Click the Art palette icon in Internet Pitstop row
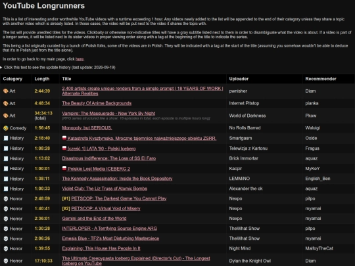The height and width of the screenshot is (266, 355). pos(6,104)
